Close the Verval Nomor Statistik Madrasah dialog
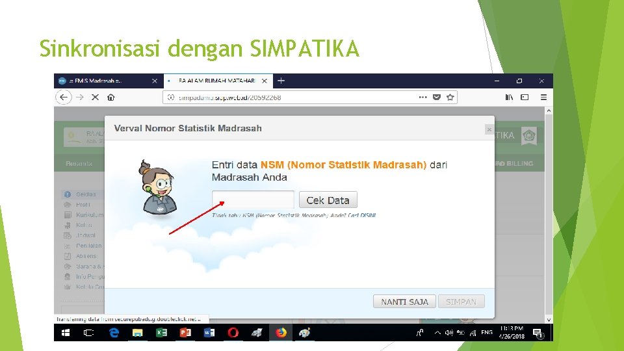The width and height of the screenshot is (624, 351). 489,129
